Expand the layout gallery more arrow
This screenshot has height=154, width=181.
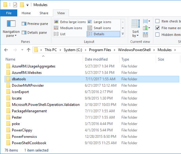pos(123,34)
